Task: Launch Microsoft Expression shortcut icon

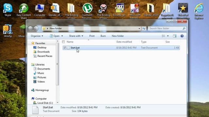Action: click(x=135, y=11)
